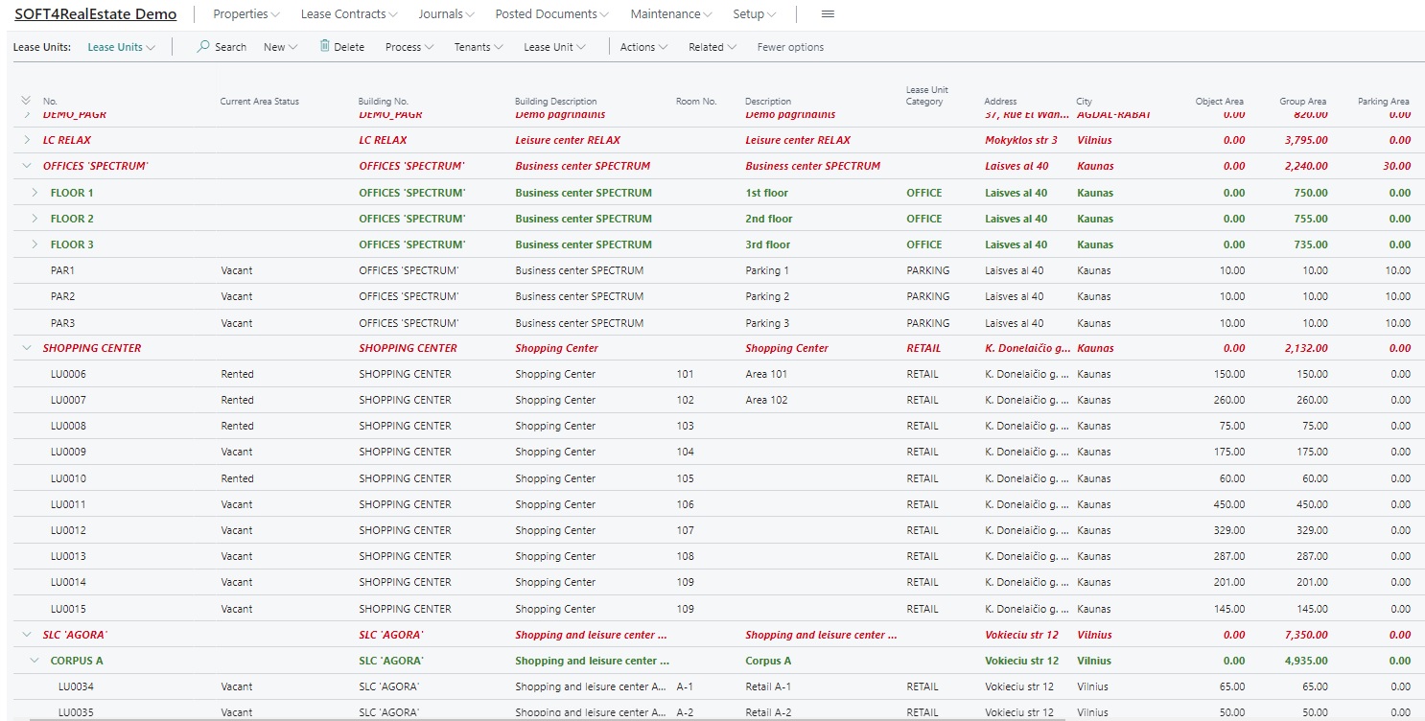Collapse the SHOPPING CENTER group

pyautogui.click(x=27, y=348)
